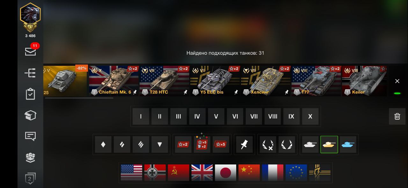Open the player profile avatar
408x188 pixels.
[x=30, y=17]
